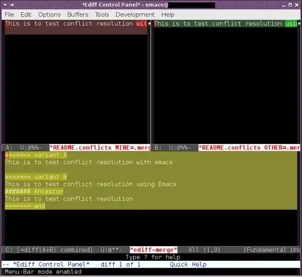Click the highlighted 'wit' text in buffer A
Image resolution: width=302 pixels, height=277 pixels.
tap(141, 23)
